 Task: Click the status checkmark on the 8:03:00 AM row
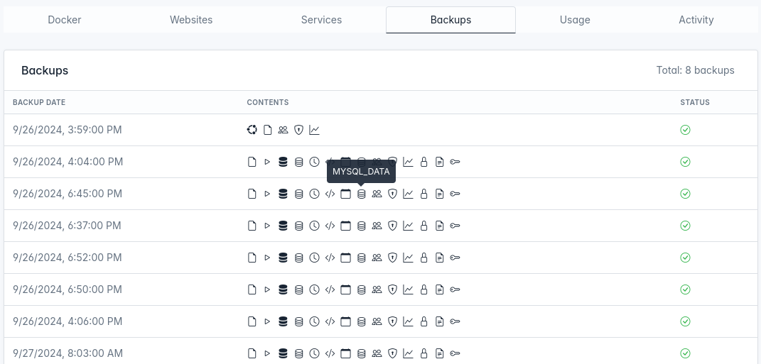pos(685,353)
